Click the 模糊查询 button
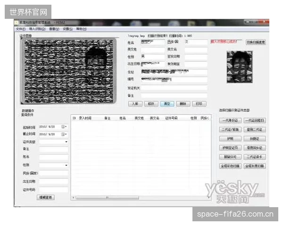The width and height of the screenshot is (283, 226). [45, 197]
